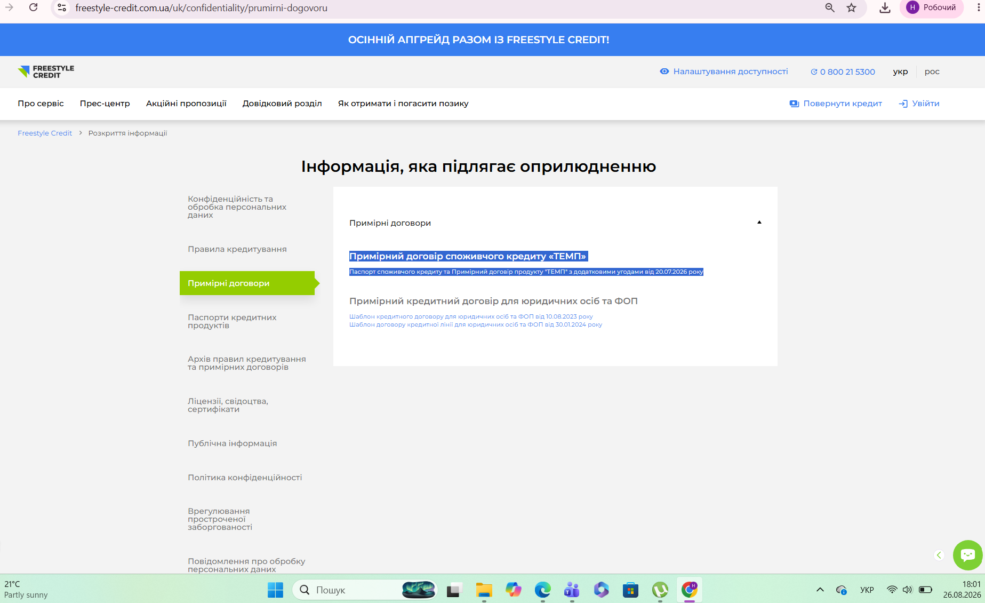985x603 pixels.
Task: Click Freestyle Credit breadcrumb link
Action: click(45, 133)
